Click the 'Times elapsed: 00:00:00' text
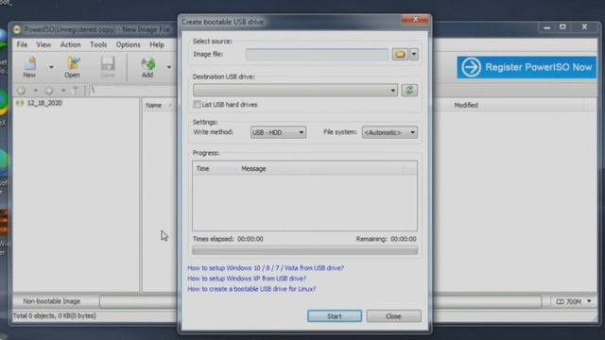 coord(228,239)
